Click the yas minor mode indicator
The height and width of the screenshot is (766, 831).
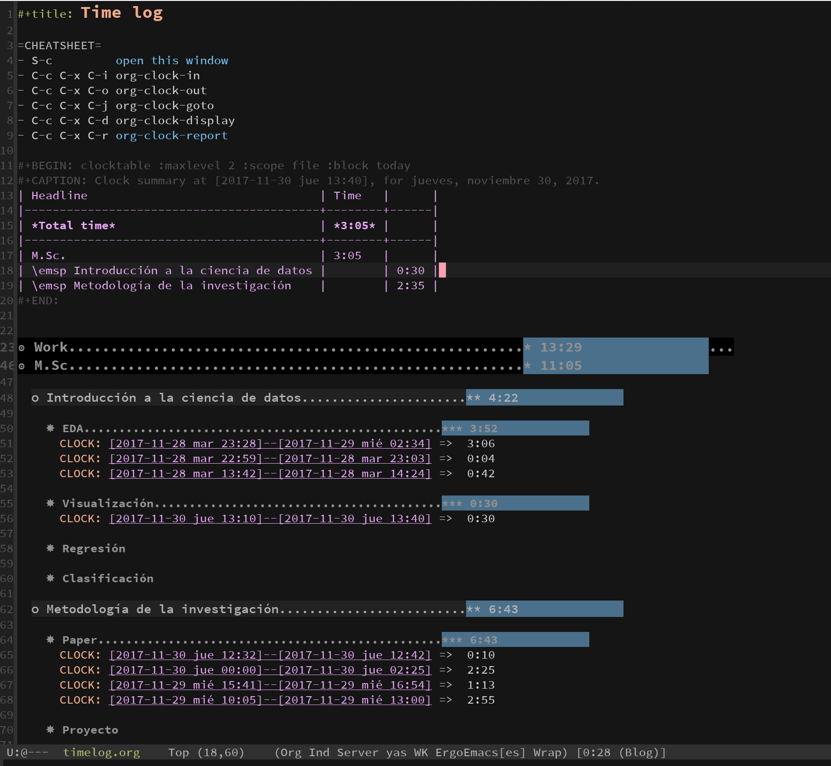[x=396, y=752]
